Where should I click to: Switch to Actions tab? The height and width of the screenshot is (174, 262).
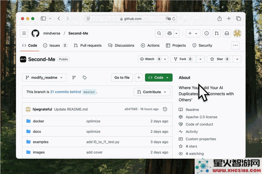pyautogui.click(x=150, y=45)
